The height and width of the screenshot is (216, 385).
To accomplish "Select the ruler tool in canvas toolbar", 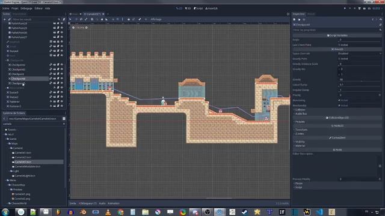I will (106, 19).
